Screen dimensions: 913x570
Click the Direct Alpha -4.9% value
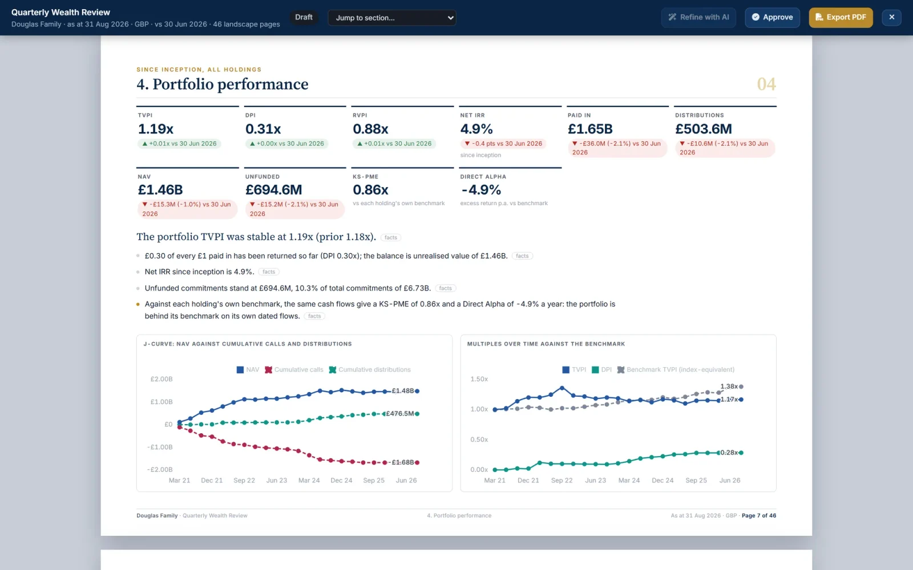pos(481,190)
